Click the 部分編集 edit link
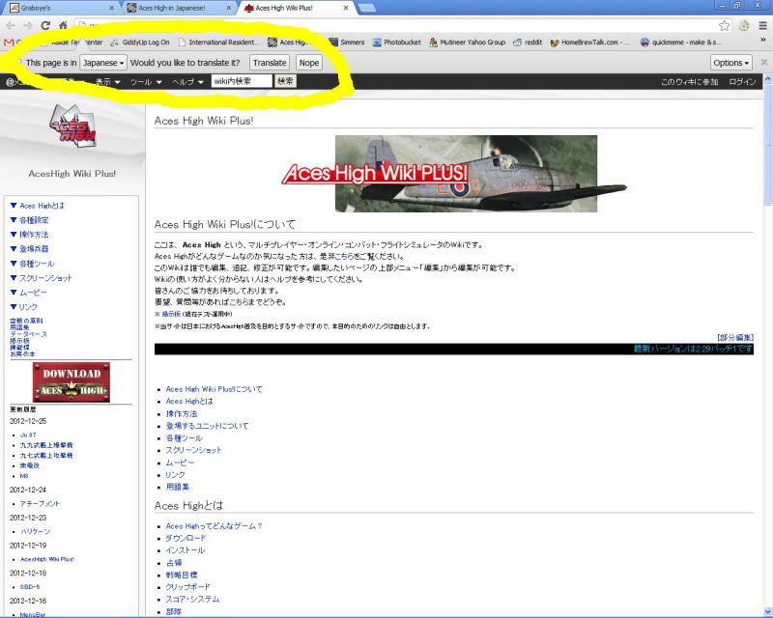This screenshot has width=773, height=618. 735,338
